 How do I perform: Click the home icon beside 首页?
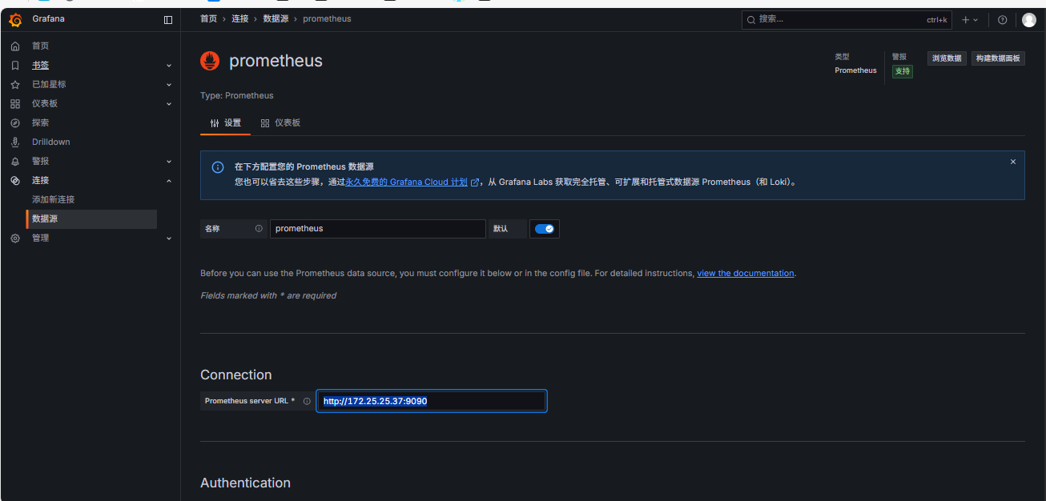[x=14, y=46]
